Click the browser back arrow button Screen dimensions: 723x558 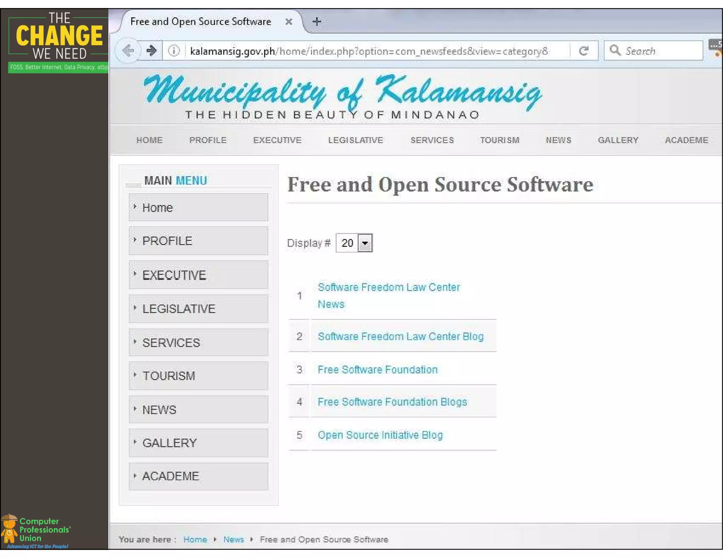coord(128,51)
